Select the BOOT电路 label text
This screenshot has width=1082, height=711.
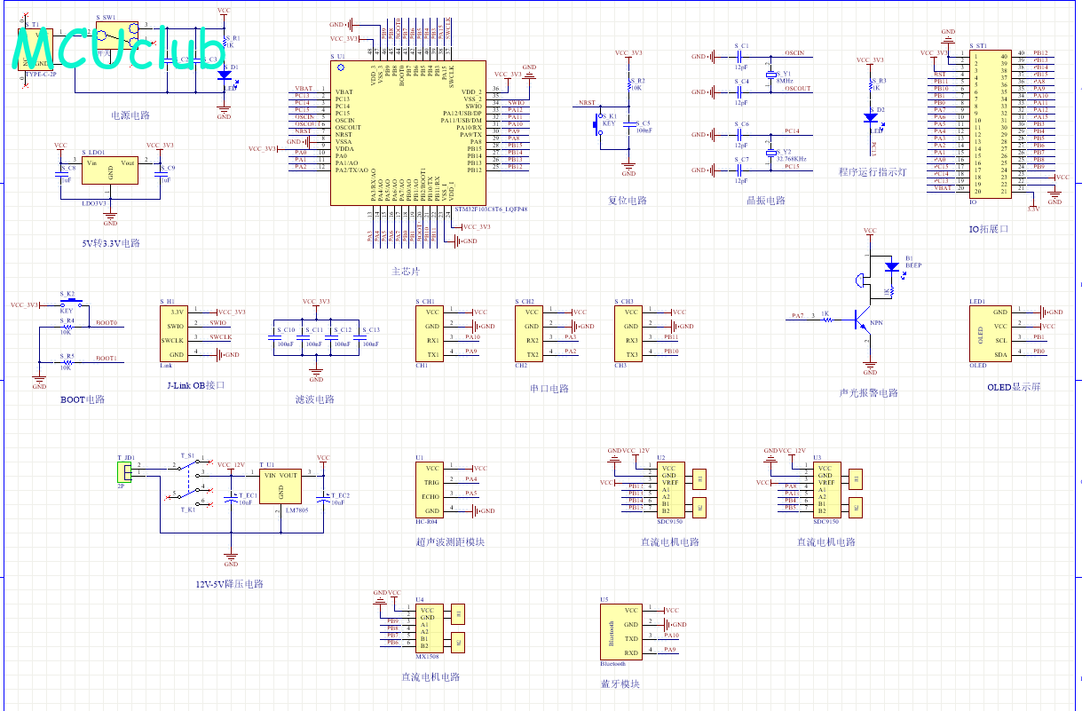[83, 399]
